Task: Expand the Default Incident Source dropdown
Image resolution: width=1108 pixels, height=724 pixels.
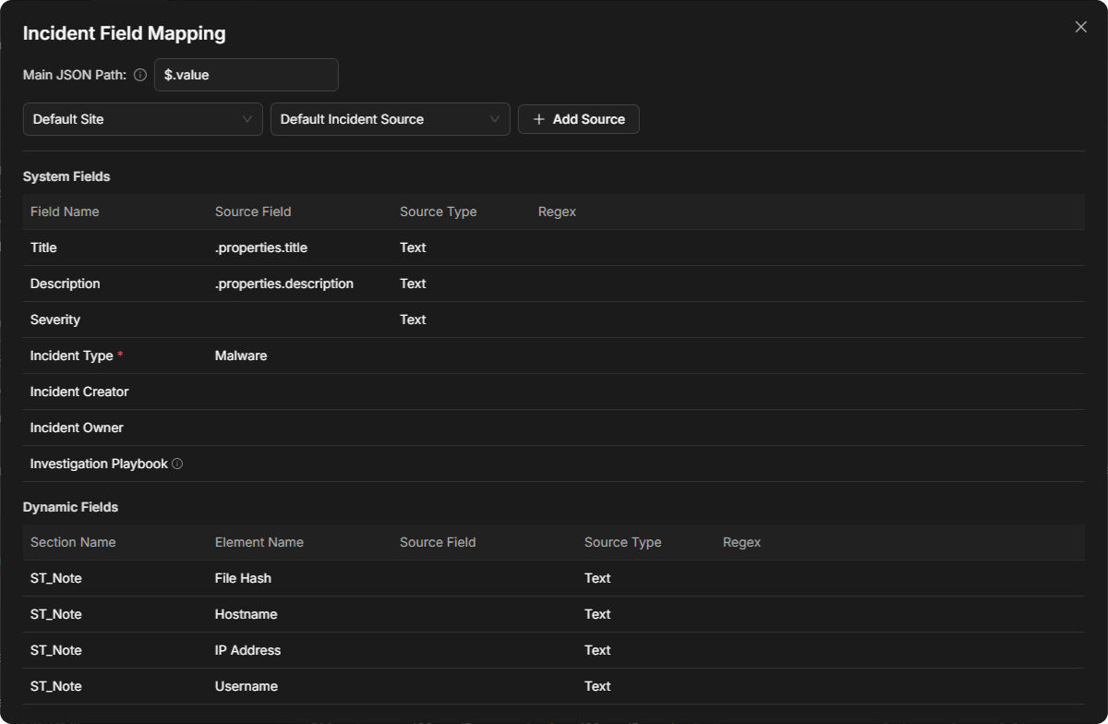Action: point(391,119)
